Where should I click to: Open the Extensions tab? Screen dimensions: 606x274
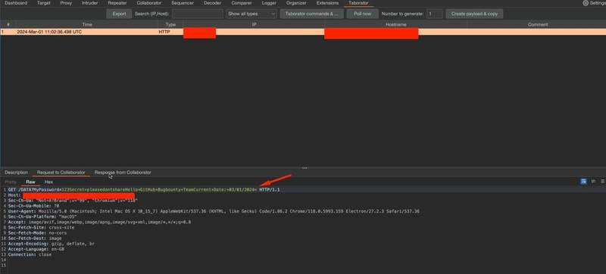pyautogui.click(x=327, y=3)
